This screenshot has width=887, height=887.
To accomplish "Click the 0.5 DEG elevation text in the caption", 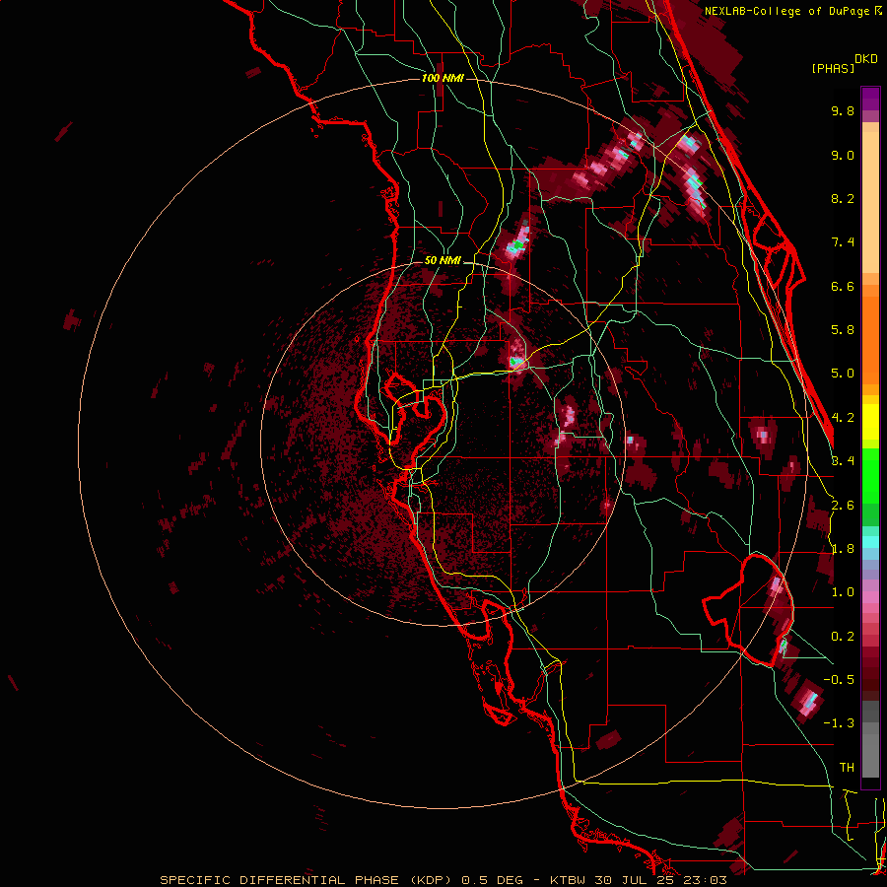I will coord(492,880).
